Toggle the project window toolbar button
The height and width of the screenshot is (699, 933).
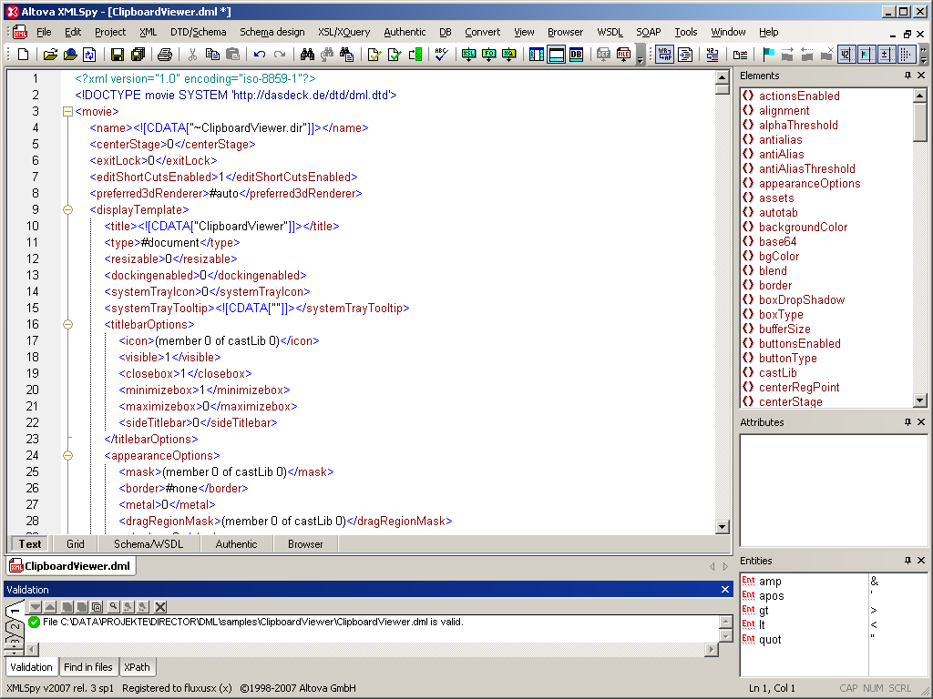[537, 55]
